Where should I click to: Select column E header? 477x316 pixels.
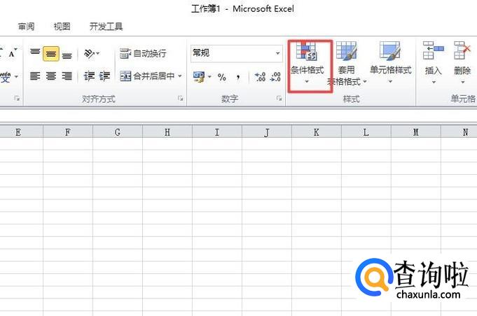point(18,132)
